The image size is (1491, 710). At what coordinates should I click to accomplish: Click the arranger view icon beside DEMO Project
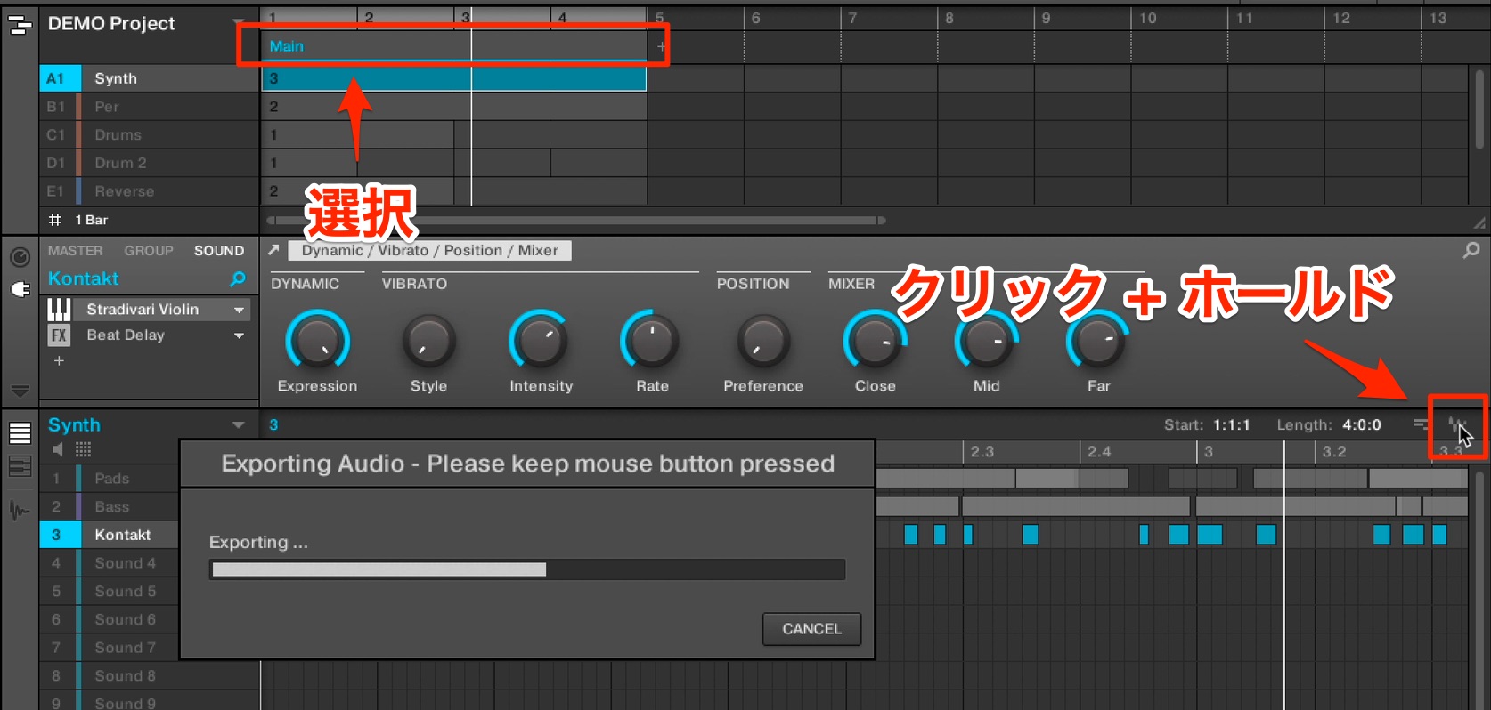tap(19, 25)
